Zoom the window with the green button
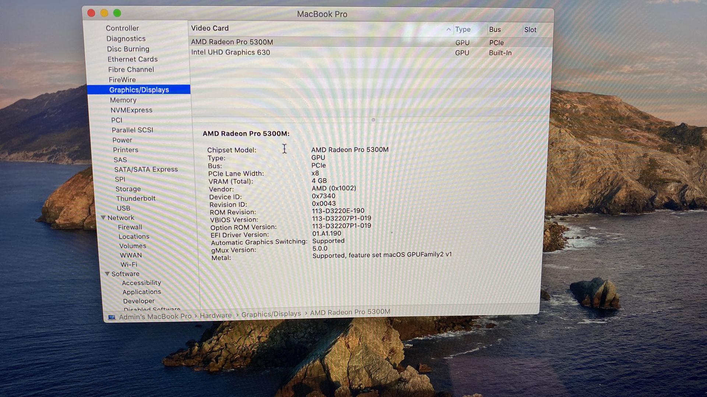This screenshot has height=397, width=707. (117, 13)
